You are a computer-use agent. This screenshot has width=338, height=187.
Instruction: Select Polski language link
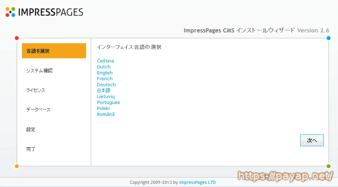103,109
